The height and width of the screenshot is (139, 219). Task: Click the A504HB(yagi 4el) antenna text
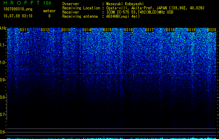pyautogui.click(x=123, y=16)
